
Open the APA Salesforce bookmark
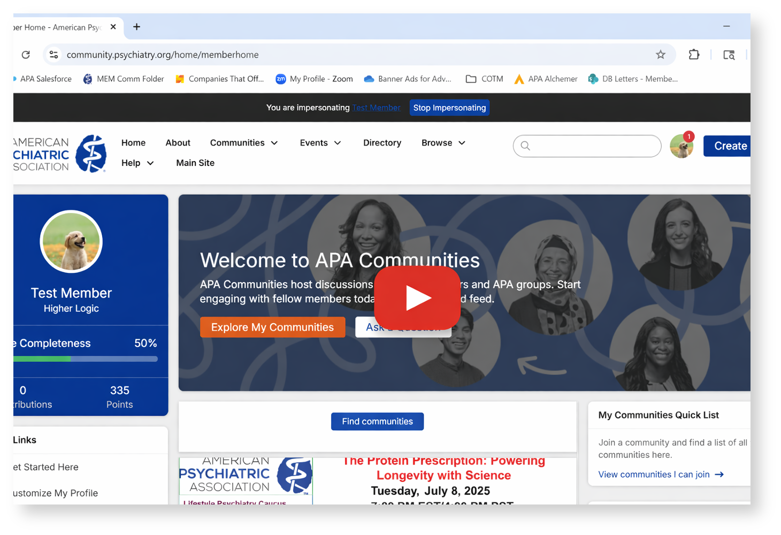(x=43, y=79)
